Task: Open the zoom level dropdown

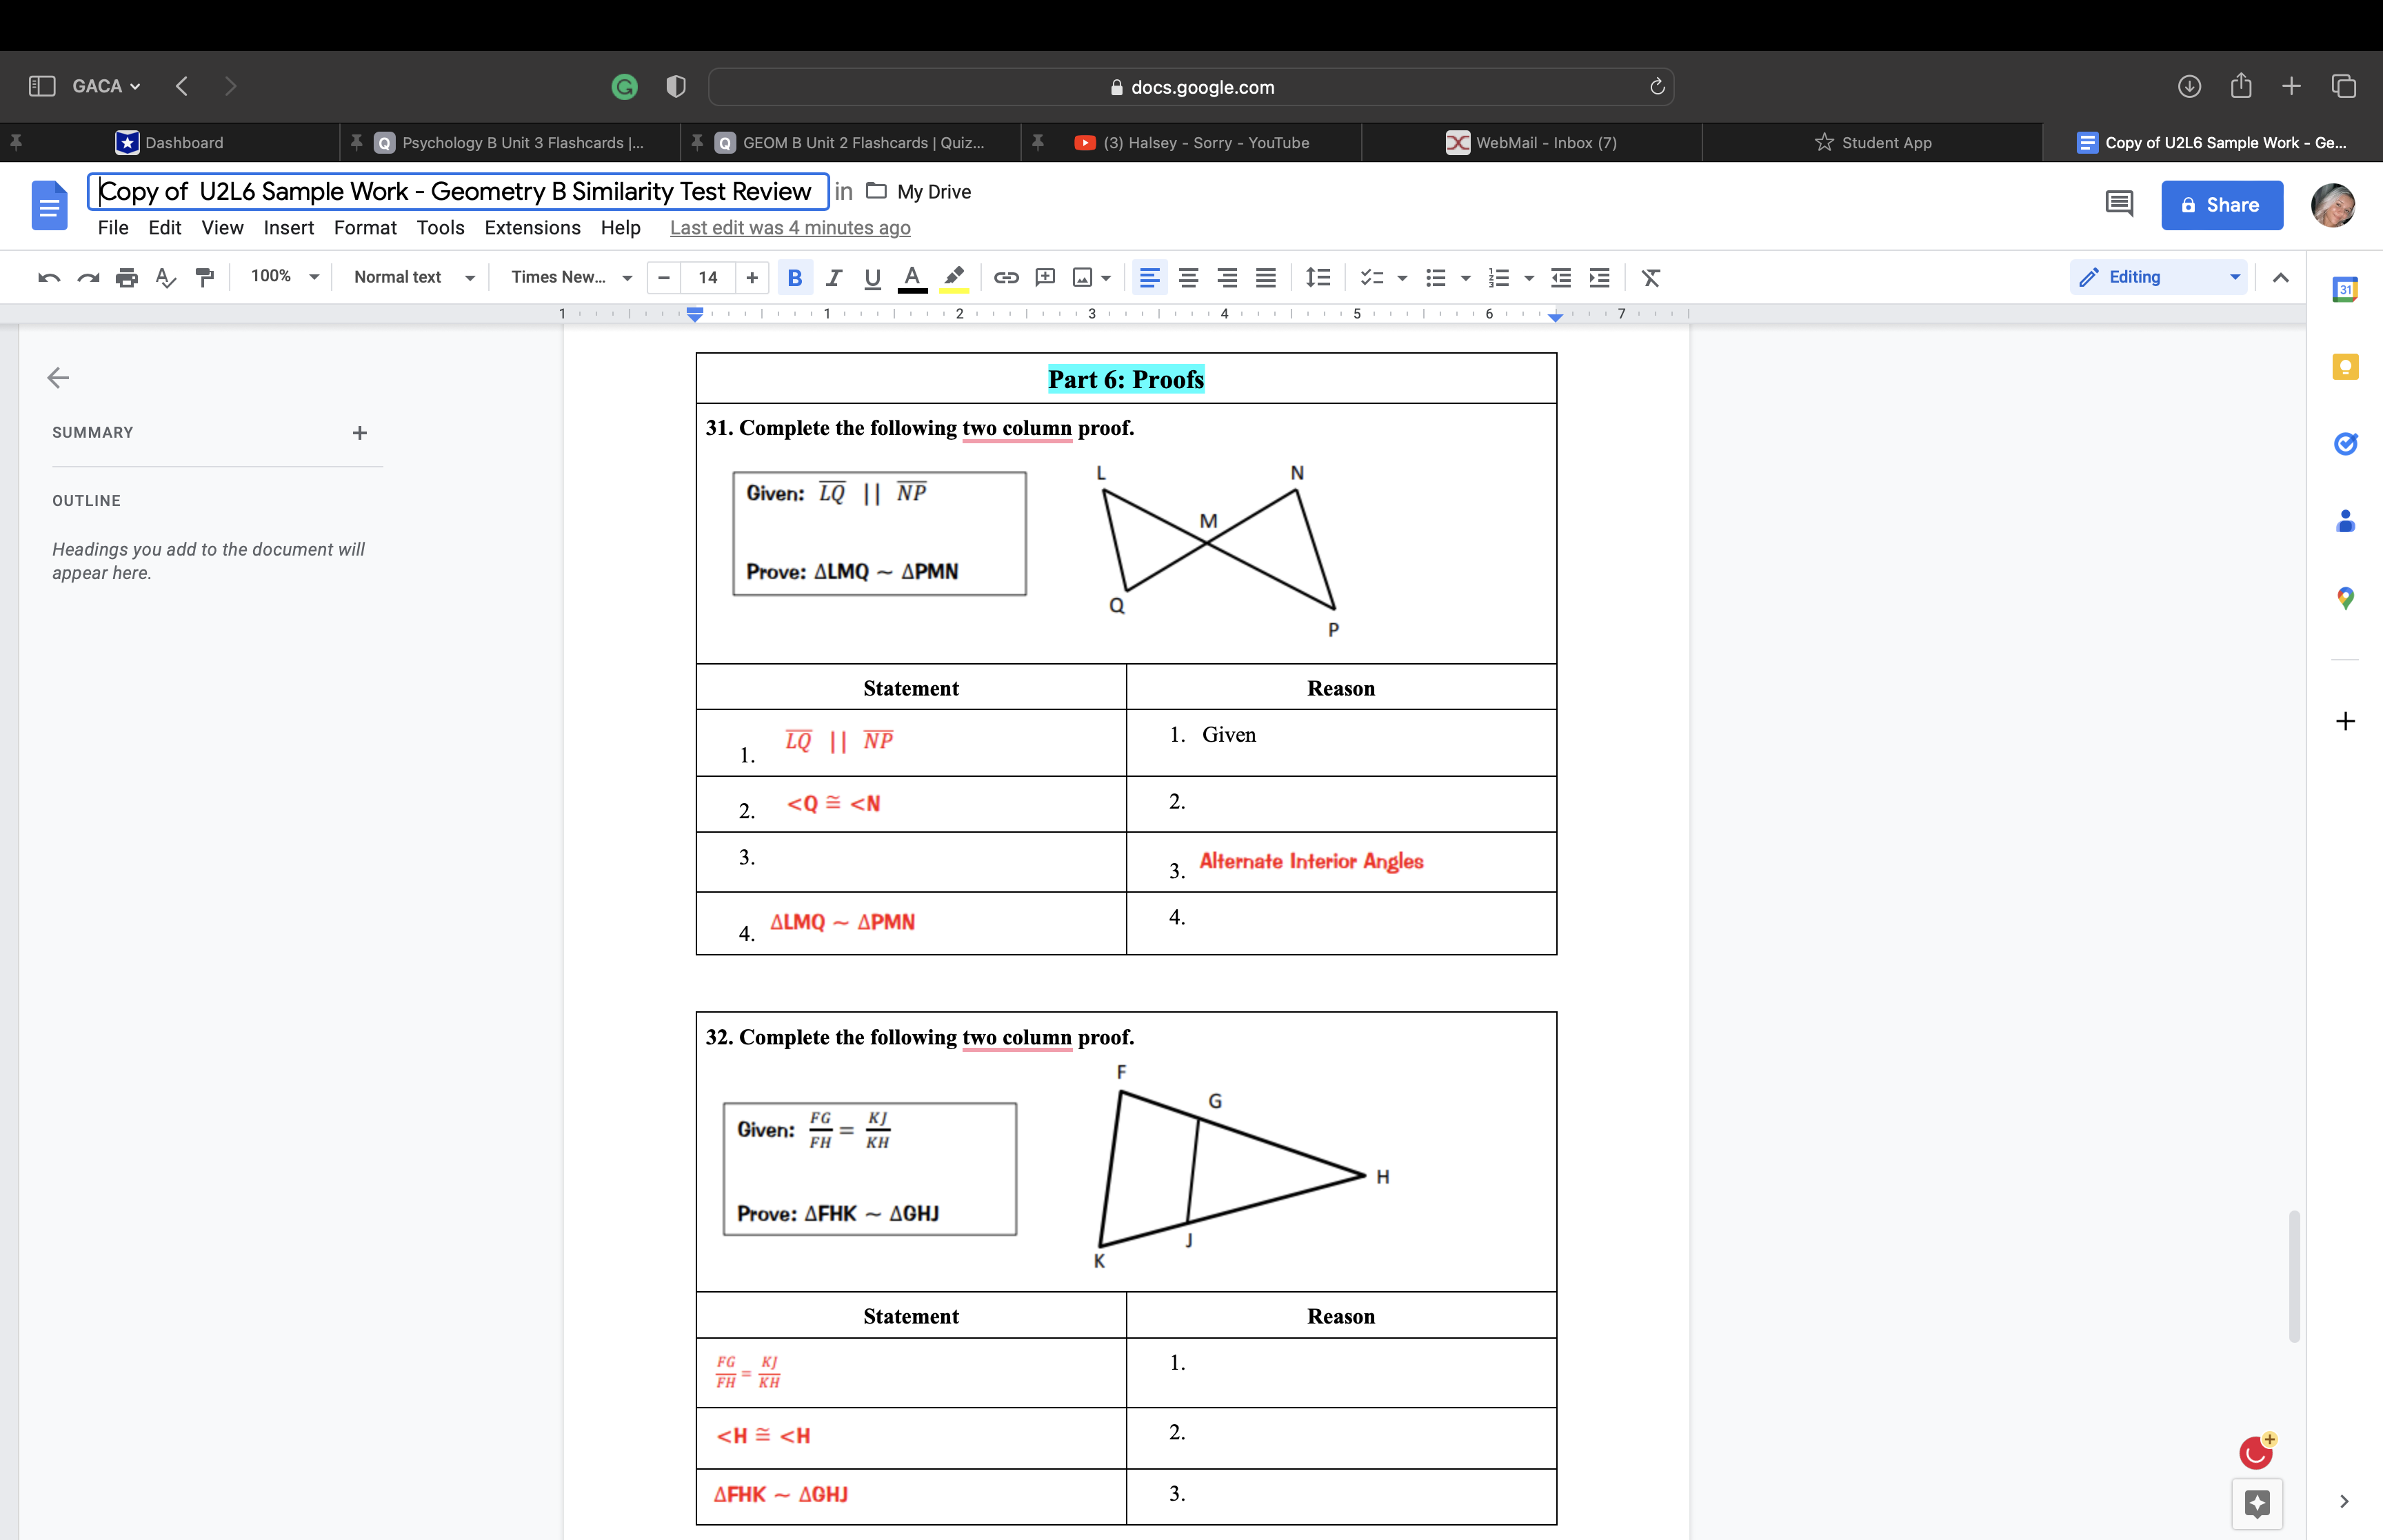Action: click(x=283, y=277)
